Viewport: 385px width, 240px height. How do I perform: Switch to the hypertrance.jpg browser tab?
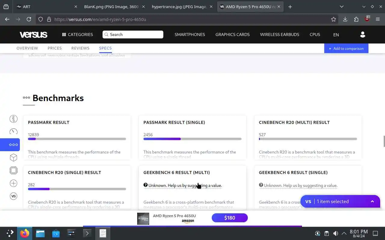(x=182, y=7)
